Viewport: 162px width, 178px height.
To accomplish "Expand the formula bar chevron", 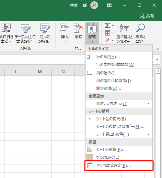I will coord(157,59).
